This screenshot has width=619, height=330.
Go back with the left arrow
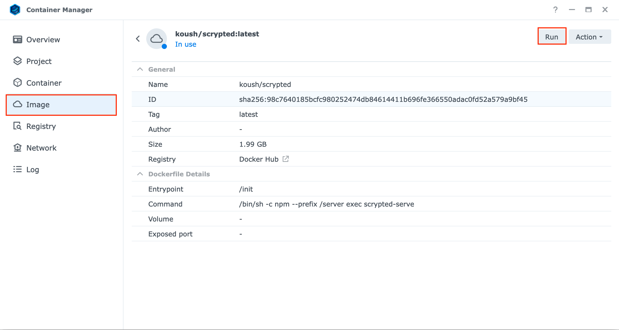click(x=138, y=38)
